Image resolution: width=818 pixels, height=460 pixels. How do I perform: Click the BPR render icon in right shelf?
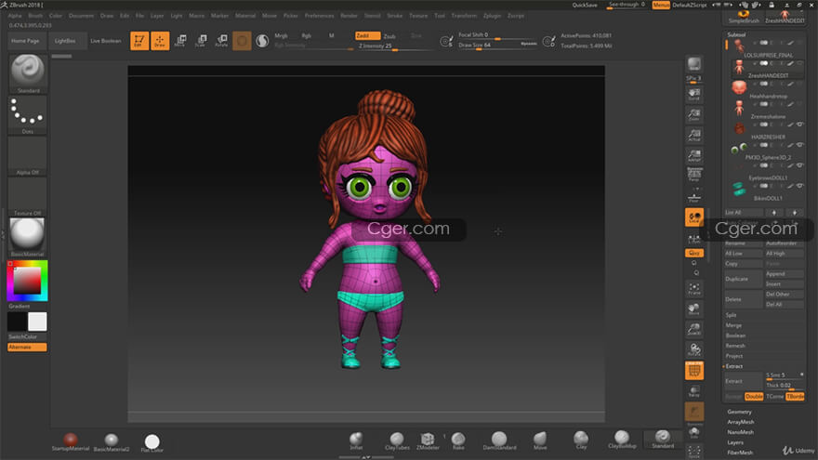pyautogui.click(x=694, y=65)
